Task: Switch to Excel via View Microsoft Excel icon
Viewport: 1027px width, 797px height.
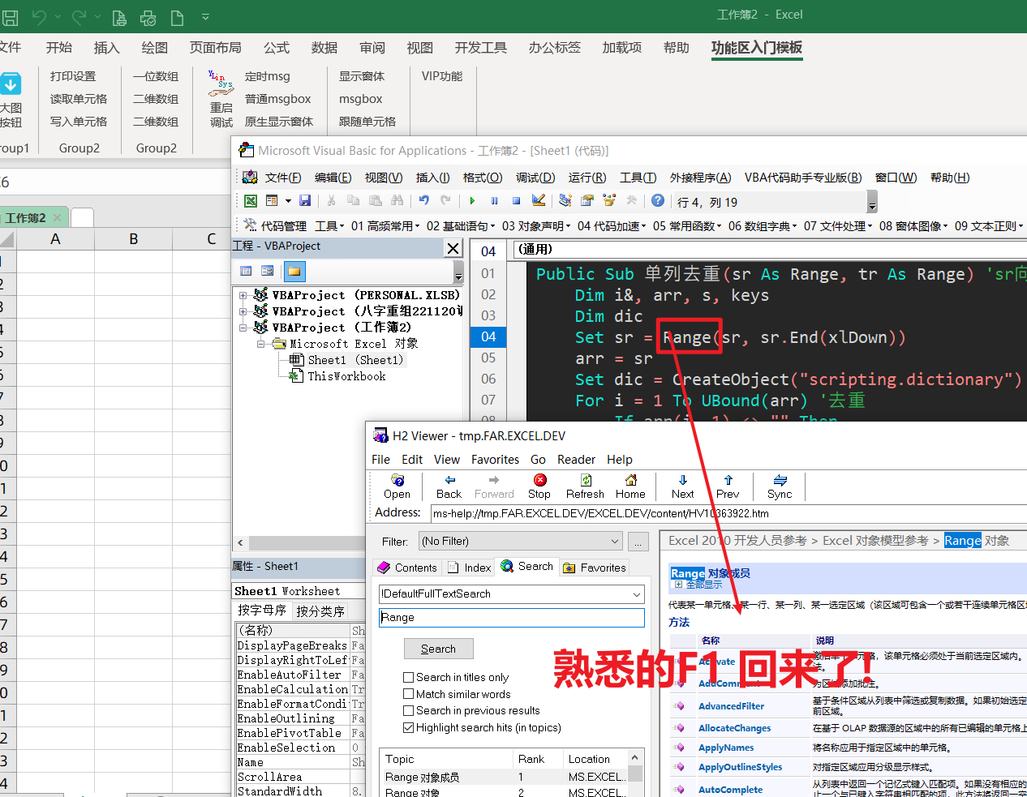Action: click(x=251, y=200)
